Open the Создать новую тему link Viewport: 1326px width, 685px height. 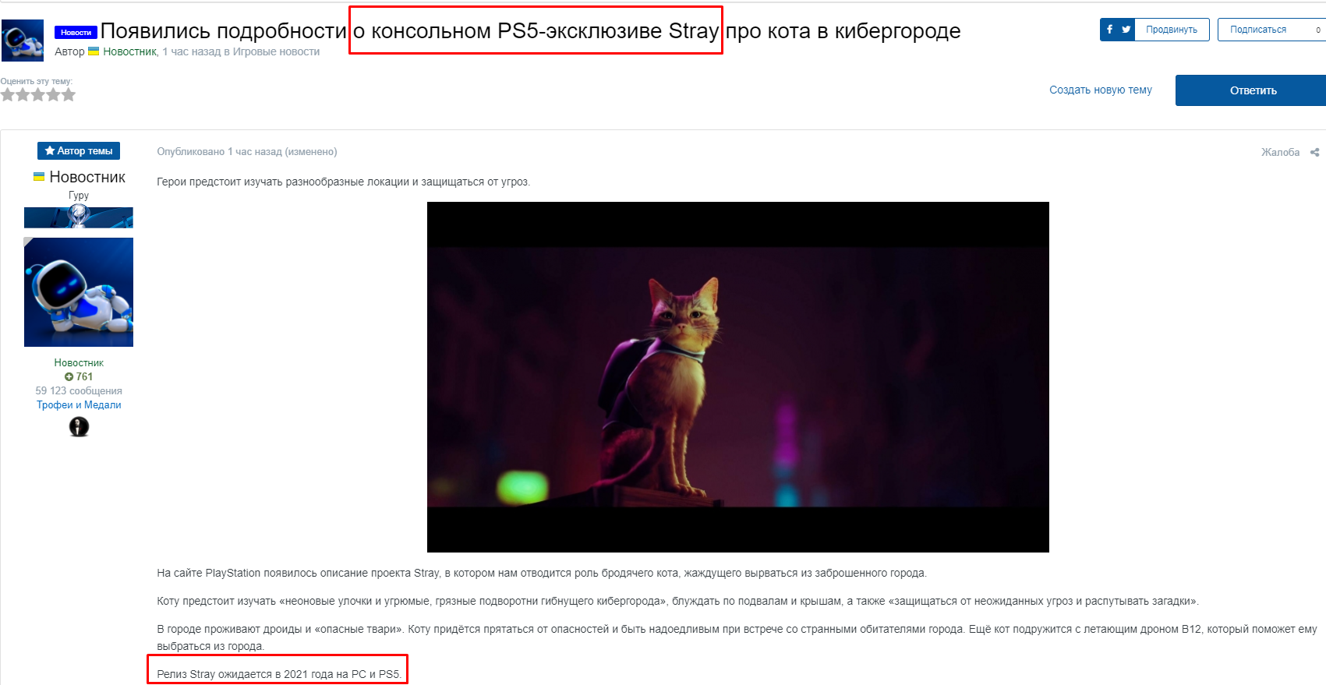point(1100,90)
